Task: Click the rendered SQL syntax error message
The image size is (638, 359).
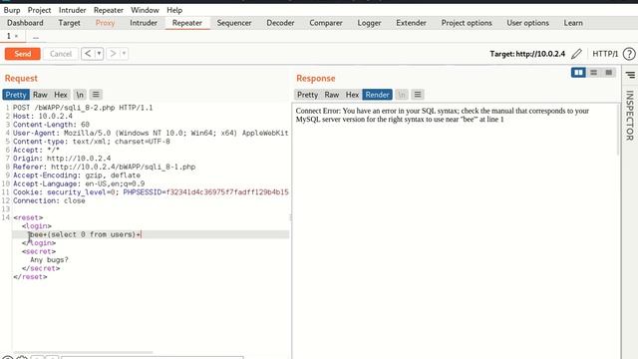Action: tap(443, 115)
